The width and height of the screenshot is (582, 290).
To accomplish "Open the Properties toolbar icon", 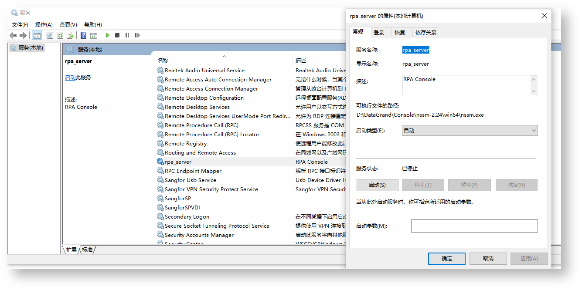I will [x=50, y=35].
